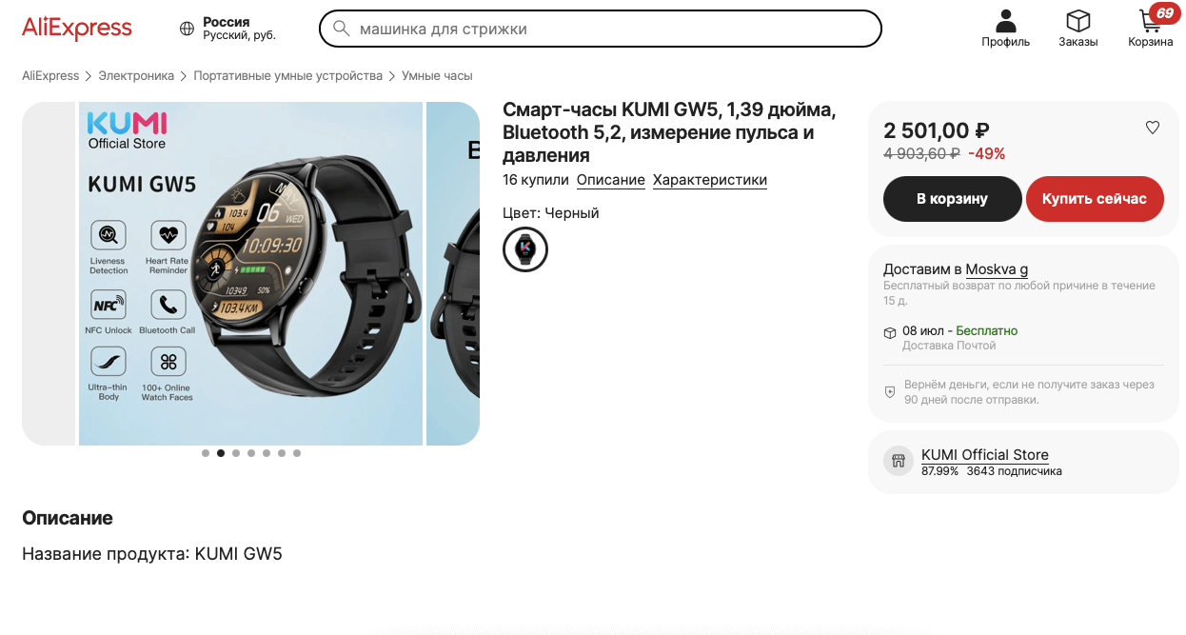Open the Orders box icon

coord(1077,21)
